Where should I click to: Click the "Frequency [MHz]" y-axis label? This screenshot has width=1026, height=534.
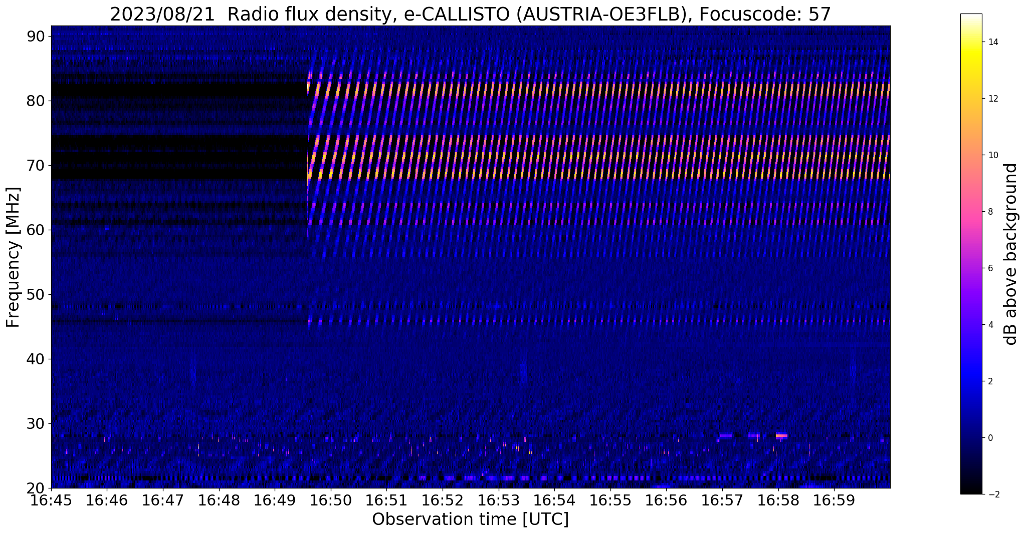pyautogui.click(x=13, y=257)
